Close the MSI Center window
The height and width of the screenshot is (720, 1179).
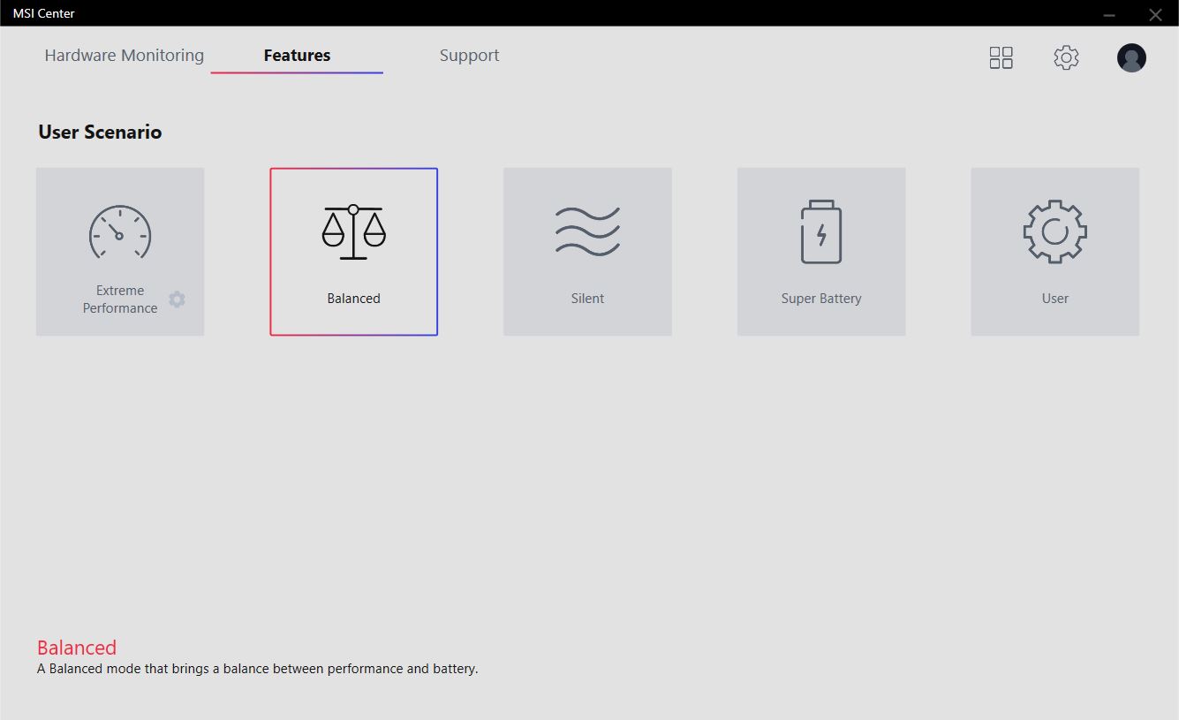[1155, 14]
